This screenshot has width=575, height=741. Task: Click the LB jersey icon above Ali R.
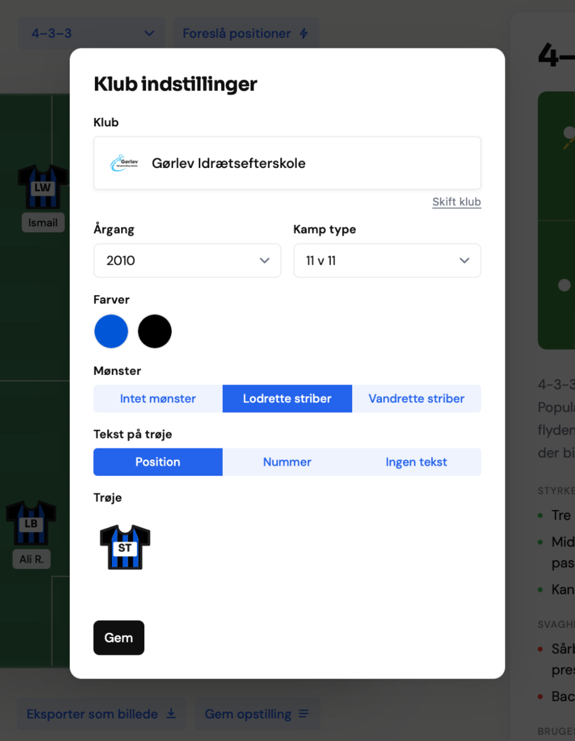[x=31, y=523]
